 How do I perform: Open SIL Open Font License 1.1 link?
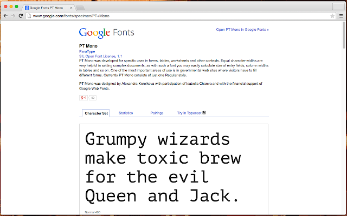coord(100,56)
